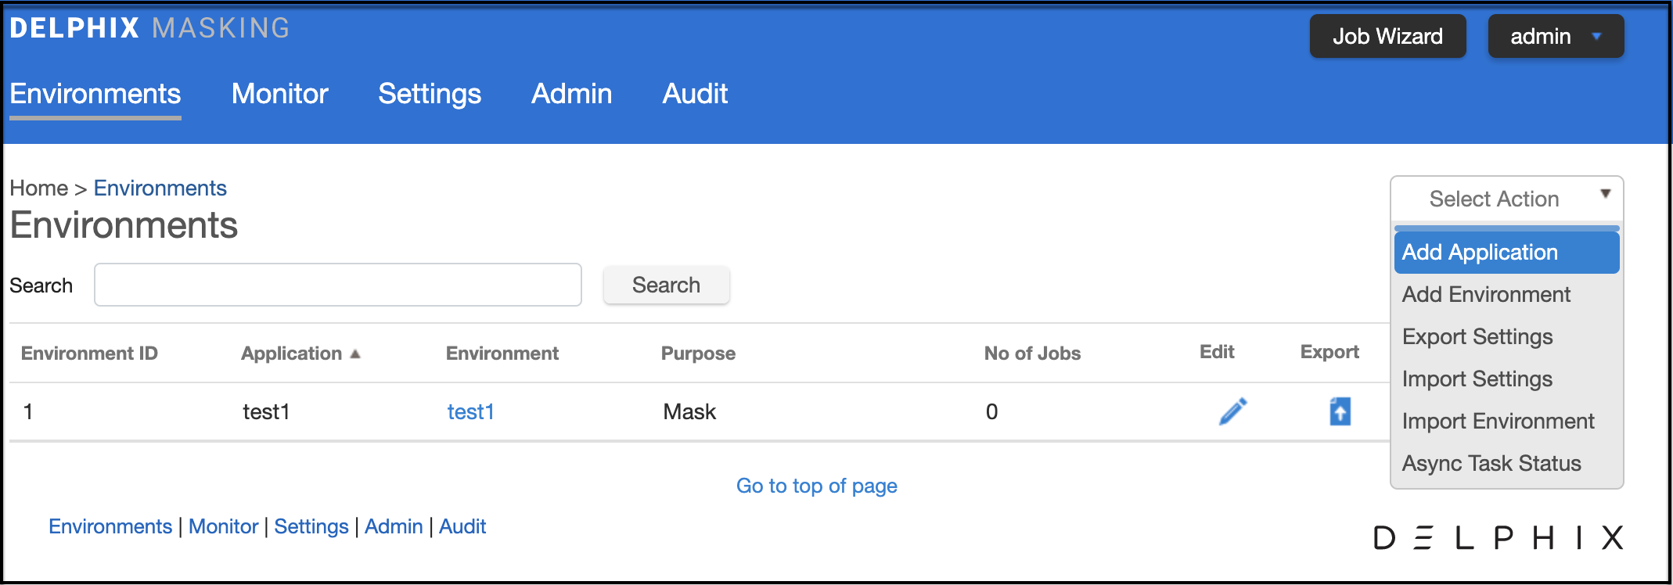The width and height of the screenshot is (1673, 585).
Task: Pick Async Task Status option
Action: click(x=1491, y=464)
